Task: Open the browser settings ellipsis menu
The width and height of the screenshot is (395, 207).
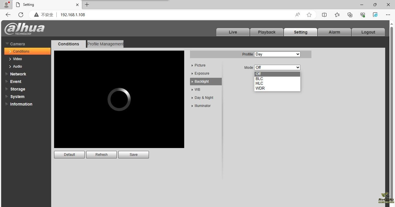Action: [388, 15]
